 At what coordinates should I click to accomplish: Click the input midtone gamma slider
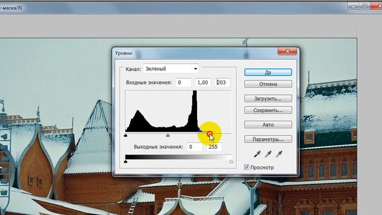pos(168,135)
